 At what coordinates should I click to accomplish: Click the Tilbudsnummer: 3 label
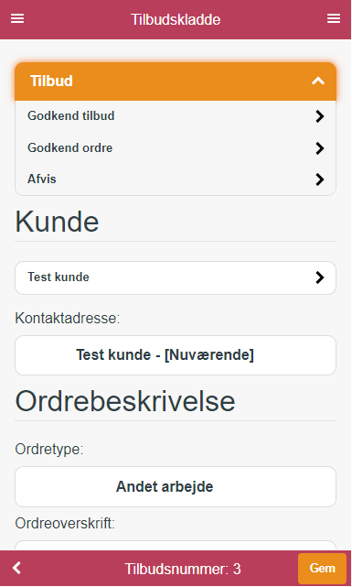183,569
